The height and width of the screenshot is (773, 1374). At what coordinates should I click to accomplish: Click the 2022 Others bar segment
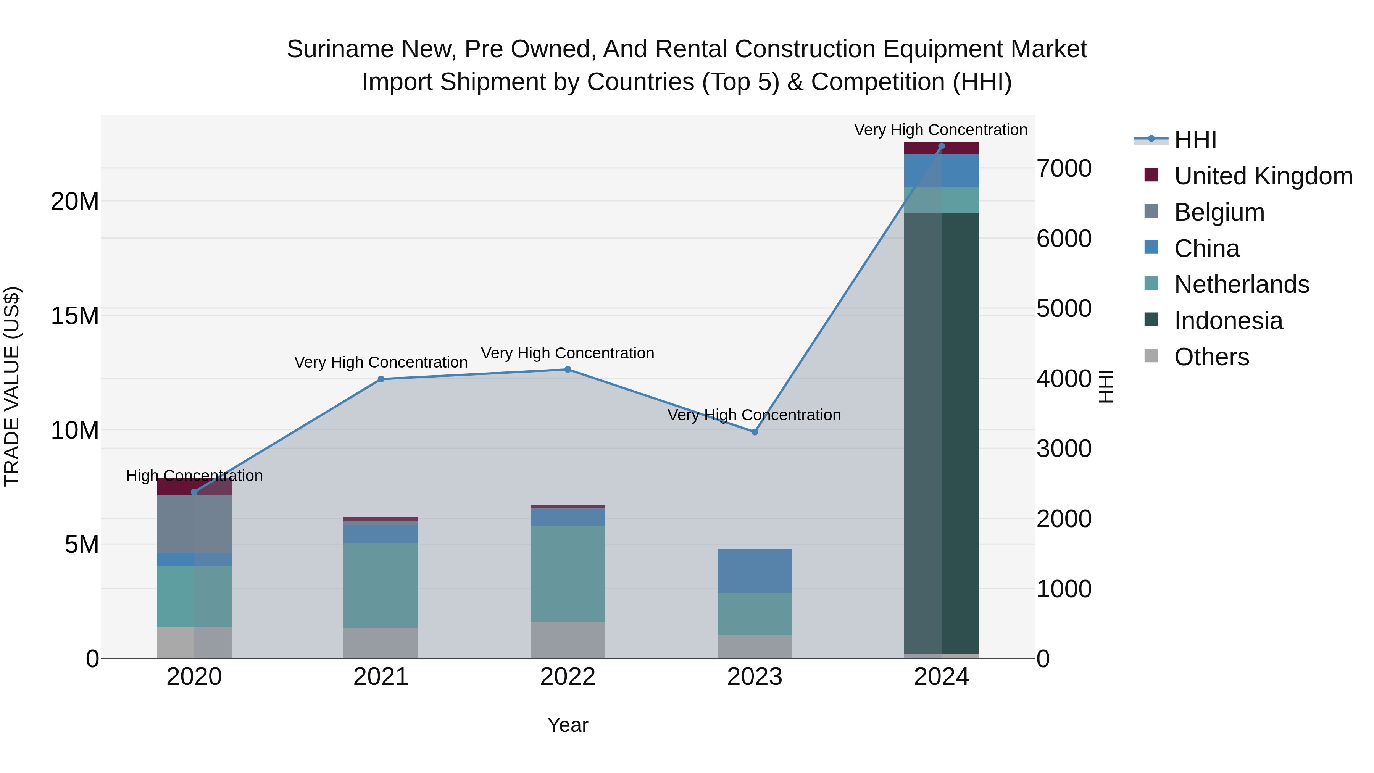pyautogui.click(x=568, y=640)
